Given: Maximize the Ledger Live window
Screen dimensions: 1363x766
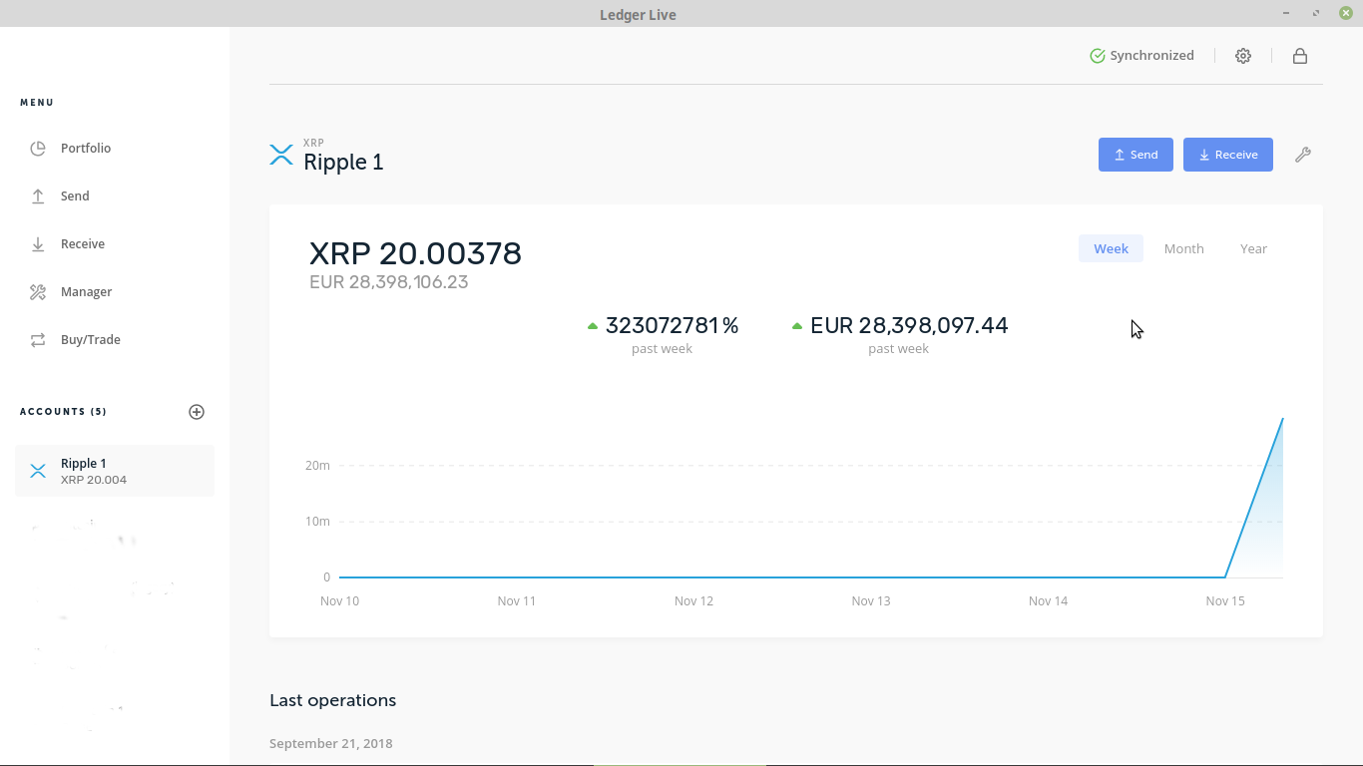Looking at the screenshot, I should [x=1316, y=13].
